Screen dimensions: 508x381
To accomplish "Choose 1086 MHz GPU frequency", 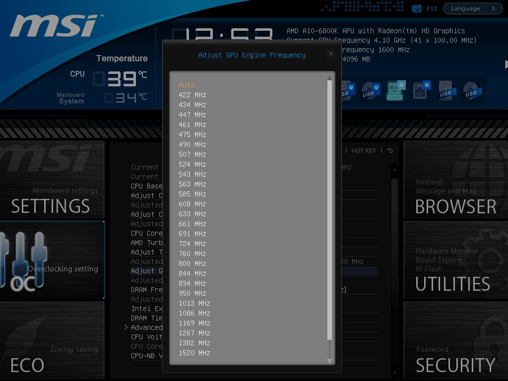I will coord(194,314).
